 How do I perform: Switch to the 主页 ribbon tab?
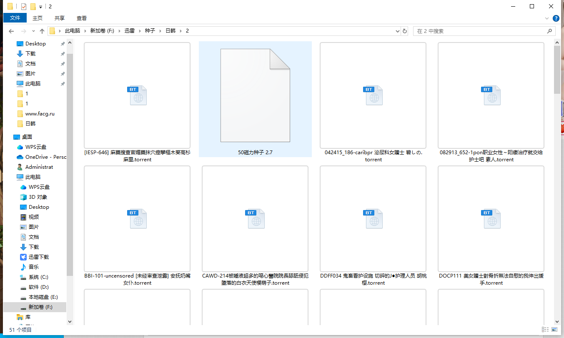point(38,18)
